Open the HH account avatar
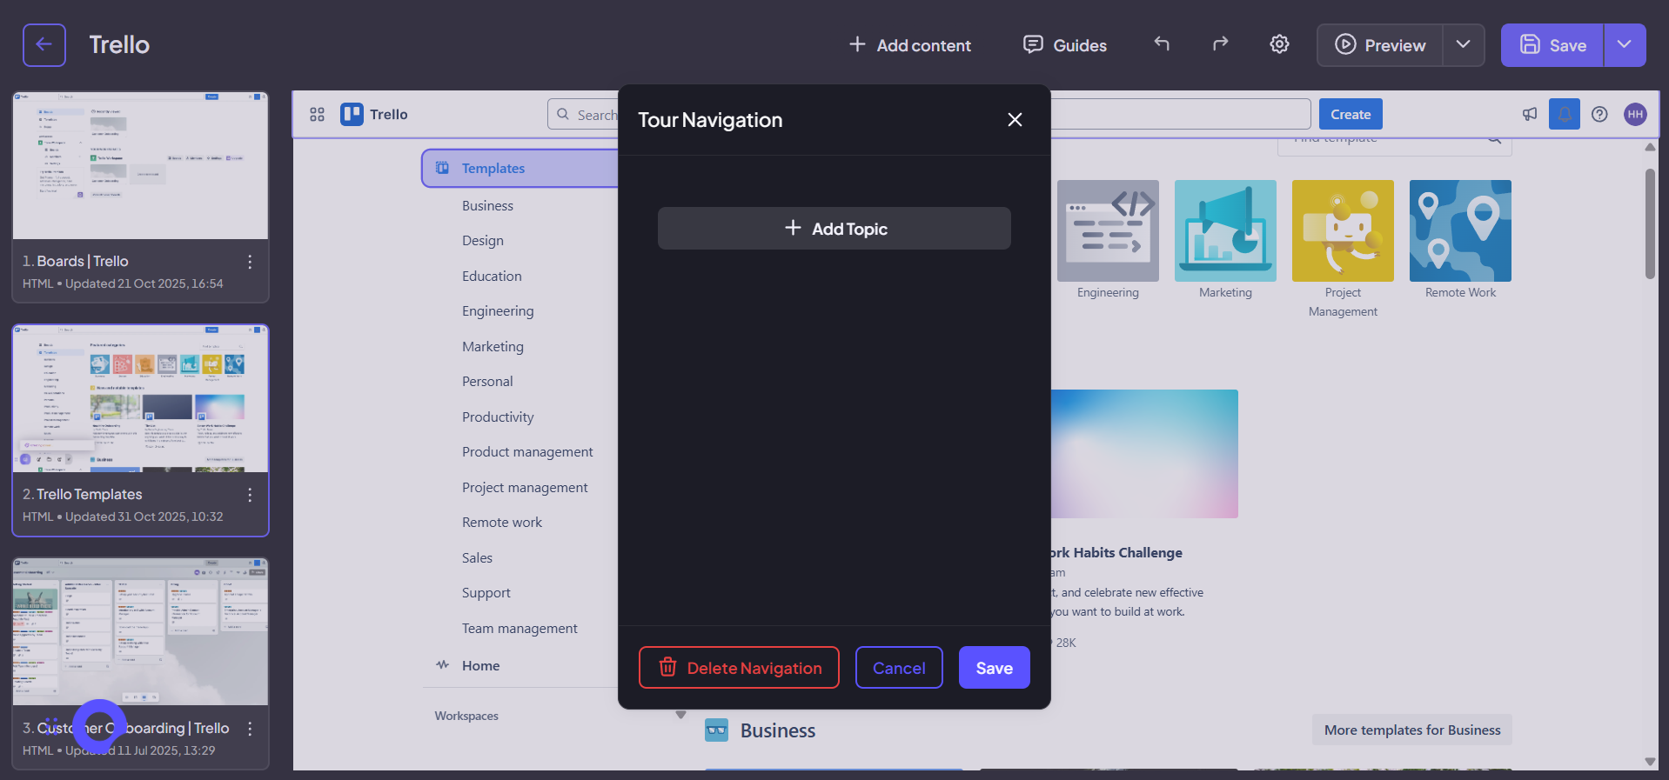 1635,114
